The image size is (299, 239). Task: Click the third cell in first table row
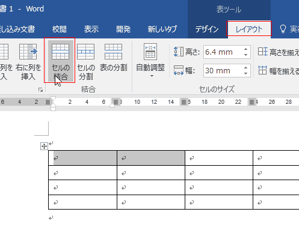[219, 158]
